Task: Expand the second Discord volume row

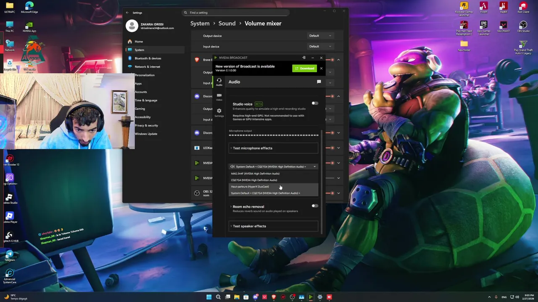Action: coord(338,133)
